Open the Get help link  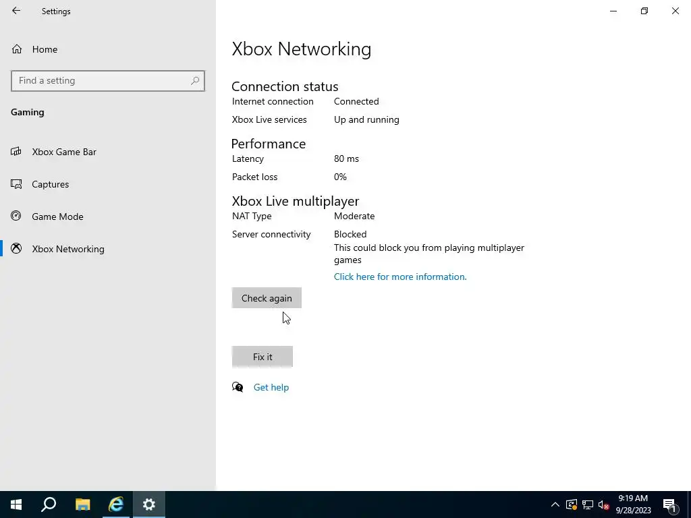[x=271, y=387]
